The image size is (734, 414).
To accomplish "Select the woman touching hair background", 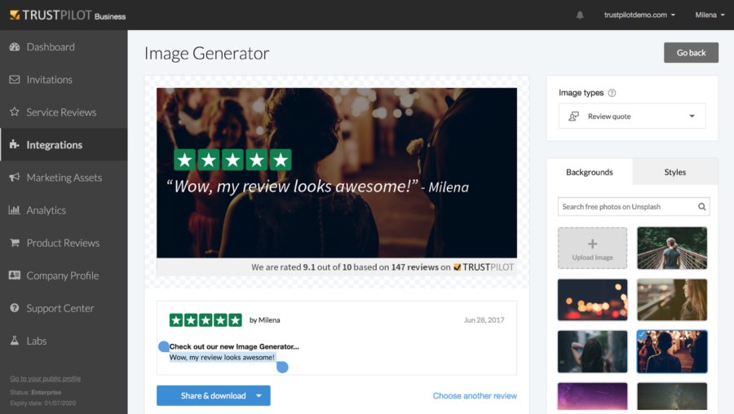I will [593, 351].
